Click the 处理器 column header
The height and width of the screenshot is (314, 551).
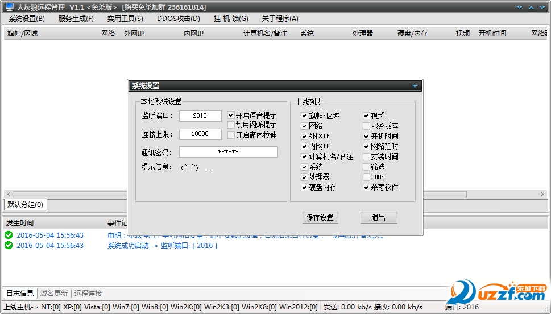363,34
